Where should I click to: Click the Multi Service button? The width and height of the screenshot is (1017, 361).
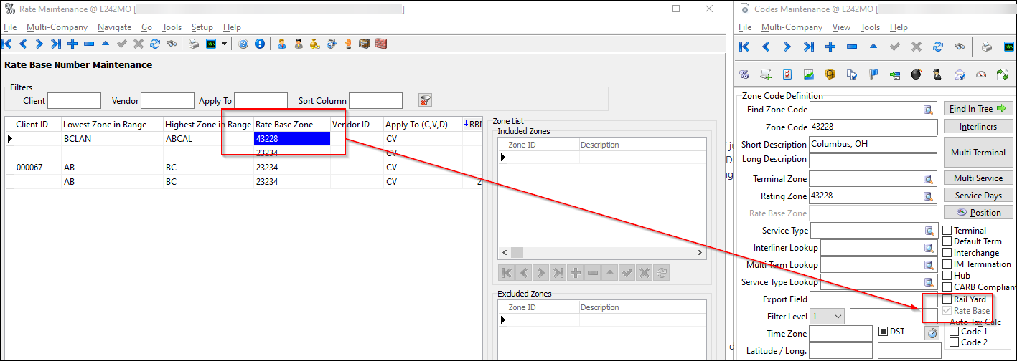(977, 178)
